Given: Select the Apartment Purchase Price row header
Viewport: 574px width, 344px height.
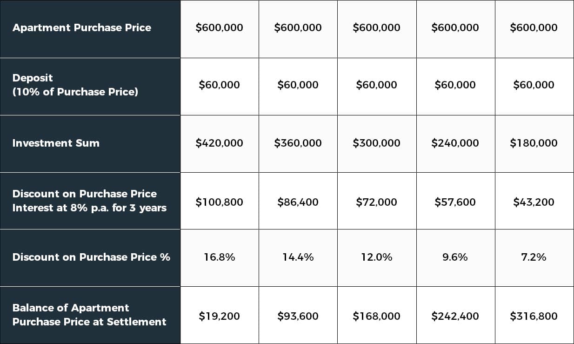Looking at the screenshot, I should coord(90,29).
